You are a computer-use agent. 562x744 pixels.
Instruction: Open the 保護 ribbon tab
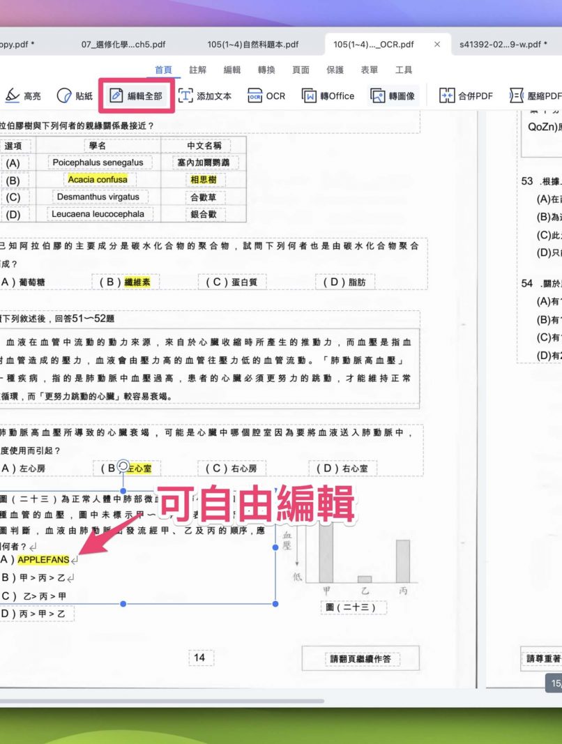(335, 70)
